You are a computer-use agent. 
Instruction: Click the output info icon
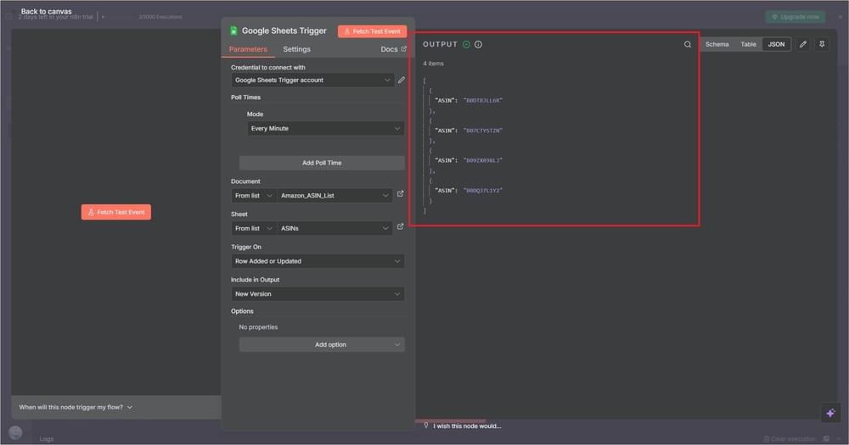click(x=478, y=44)
